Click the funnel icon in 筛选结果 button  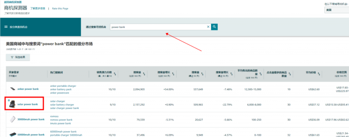tap(12, 57)
